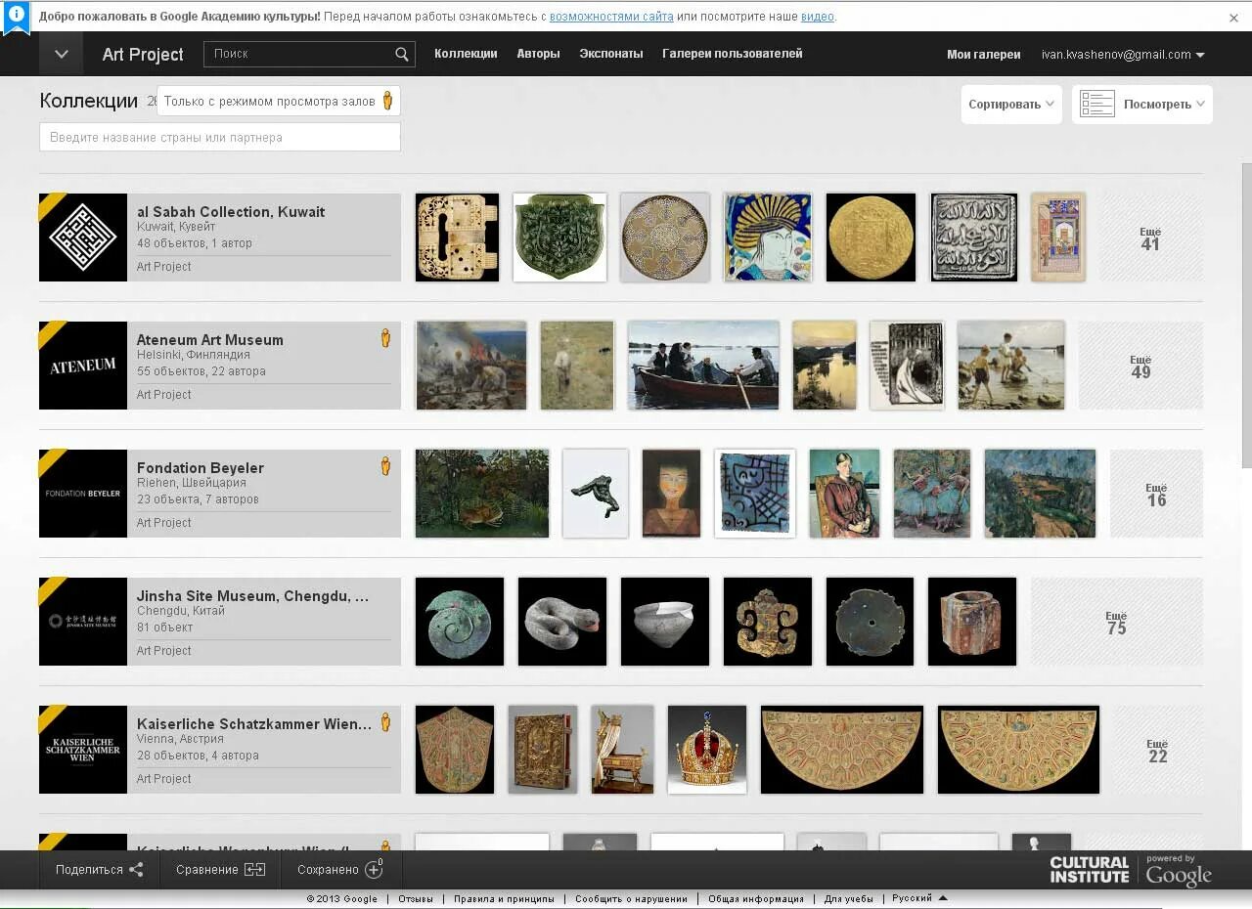The width and height of the screenshot is (1252, 909).
Task: Click the Cultural Institute logo
Action: click(x=1089, y=870)
